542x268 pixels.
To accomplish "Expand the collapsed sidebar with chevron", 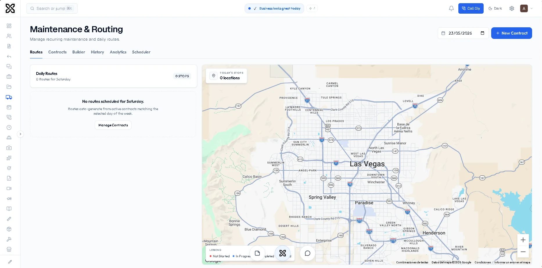I will [20, 134].
